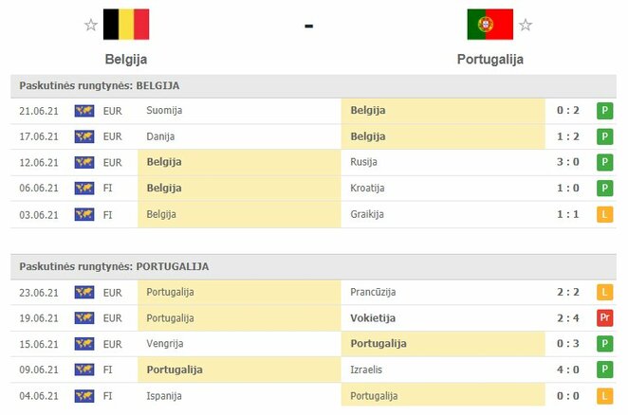This screenshot has height=415, width=628.
Task: Toggle the favorite star beside Portugalija
Action: [525, 25]
